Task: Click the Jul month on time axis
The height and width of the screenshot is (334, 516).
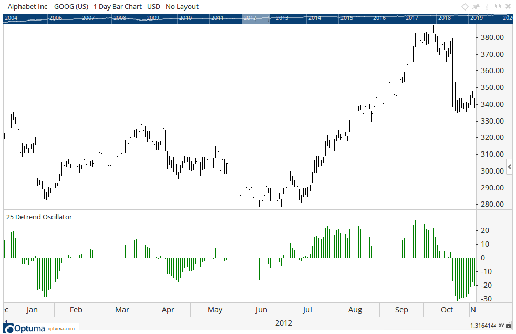Action: (x=307, y=310)
